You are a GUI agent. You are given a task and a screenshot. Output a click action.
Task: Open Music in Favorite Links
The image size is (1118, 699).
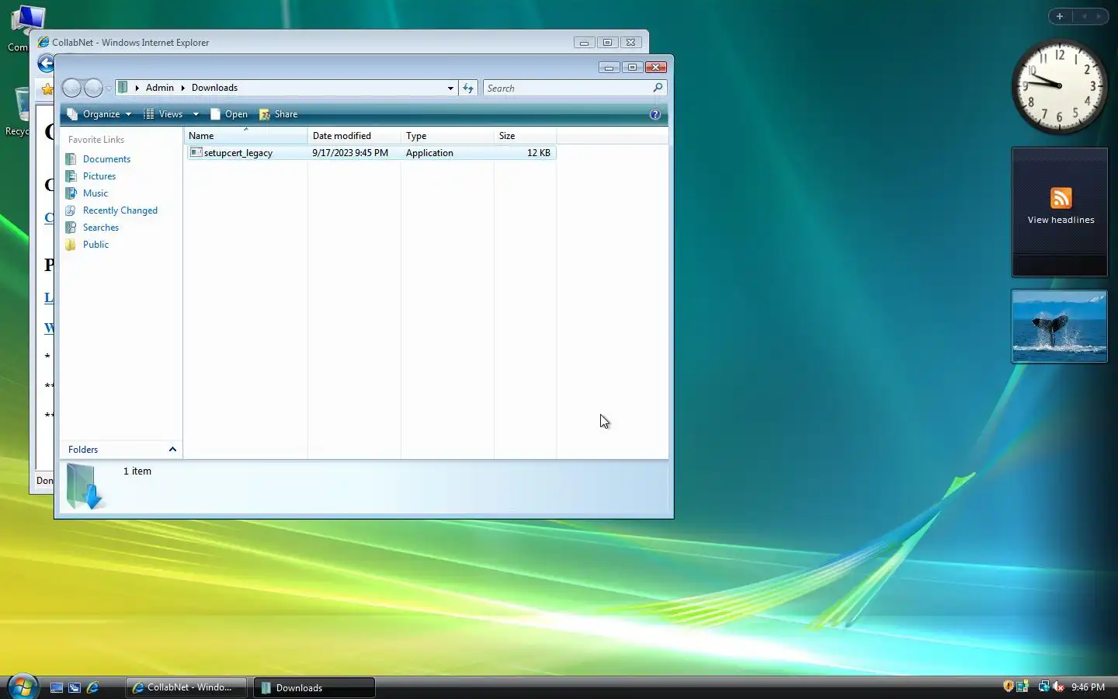point(95,193)
